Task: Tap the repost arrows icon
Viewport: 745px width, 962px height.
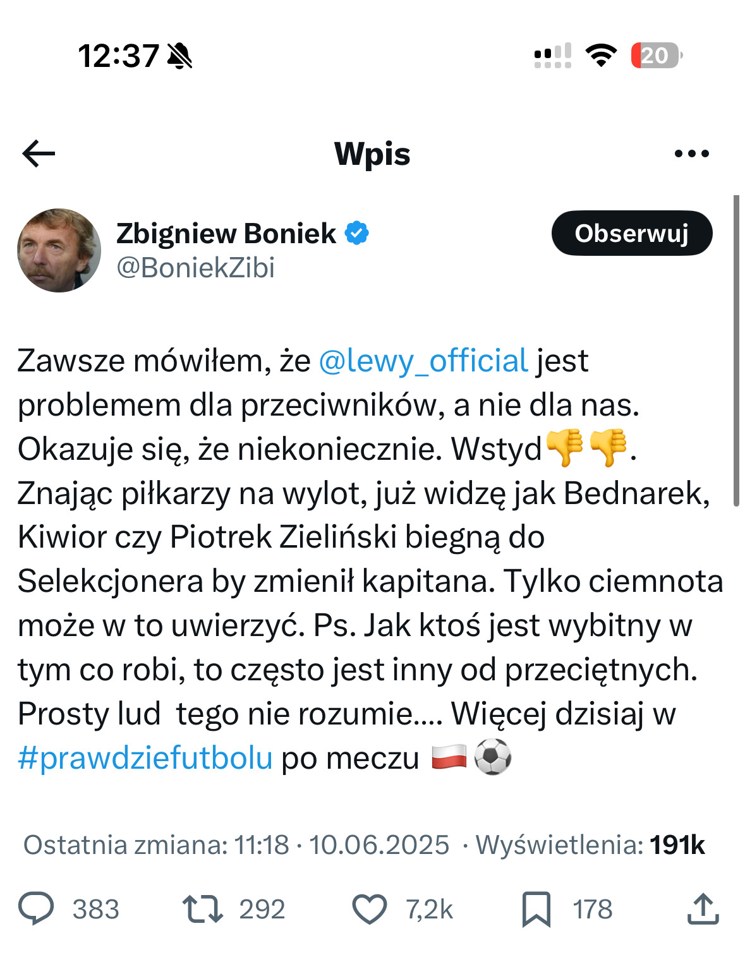Action: pos(202,909)
